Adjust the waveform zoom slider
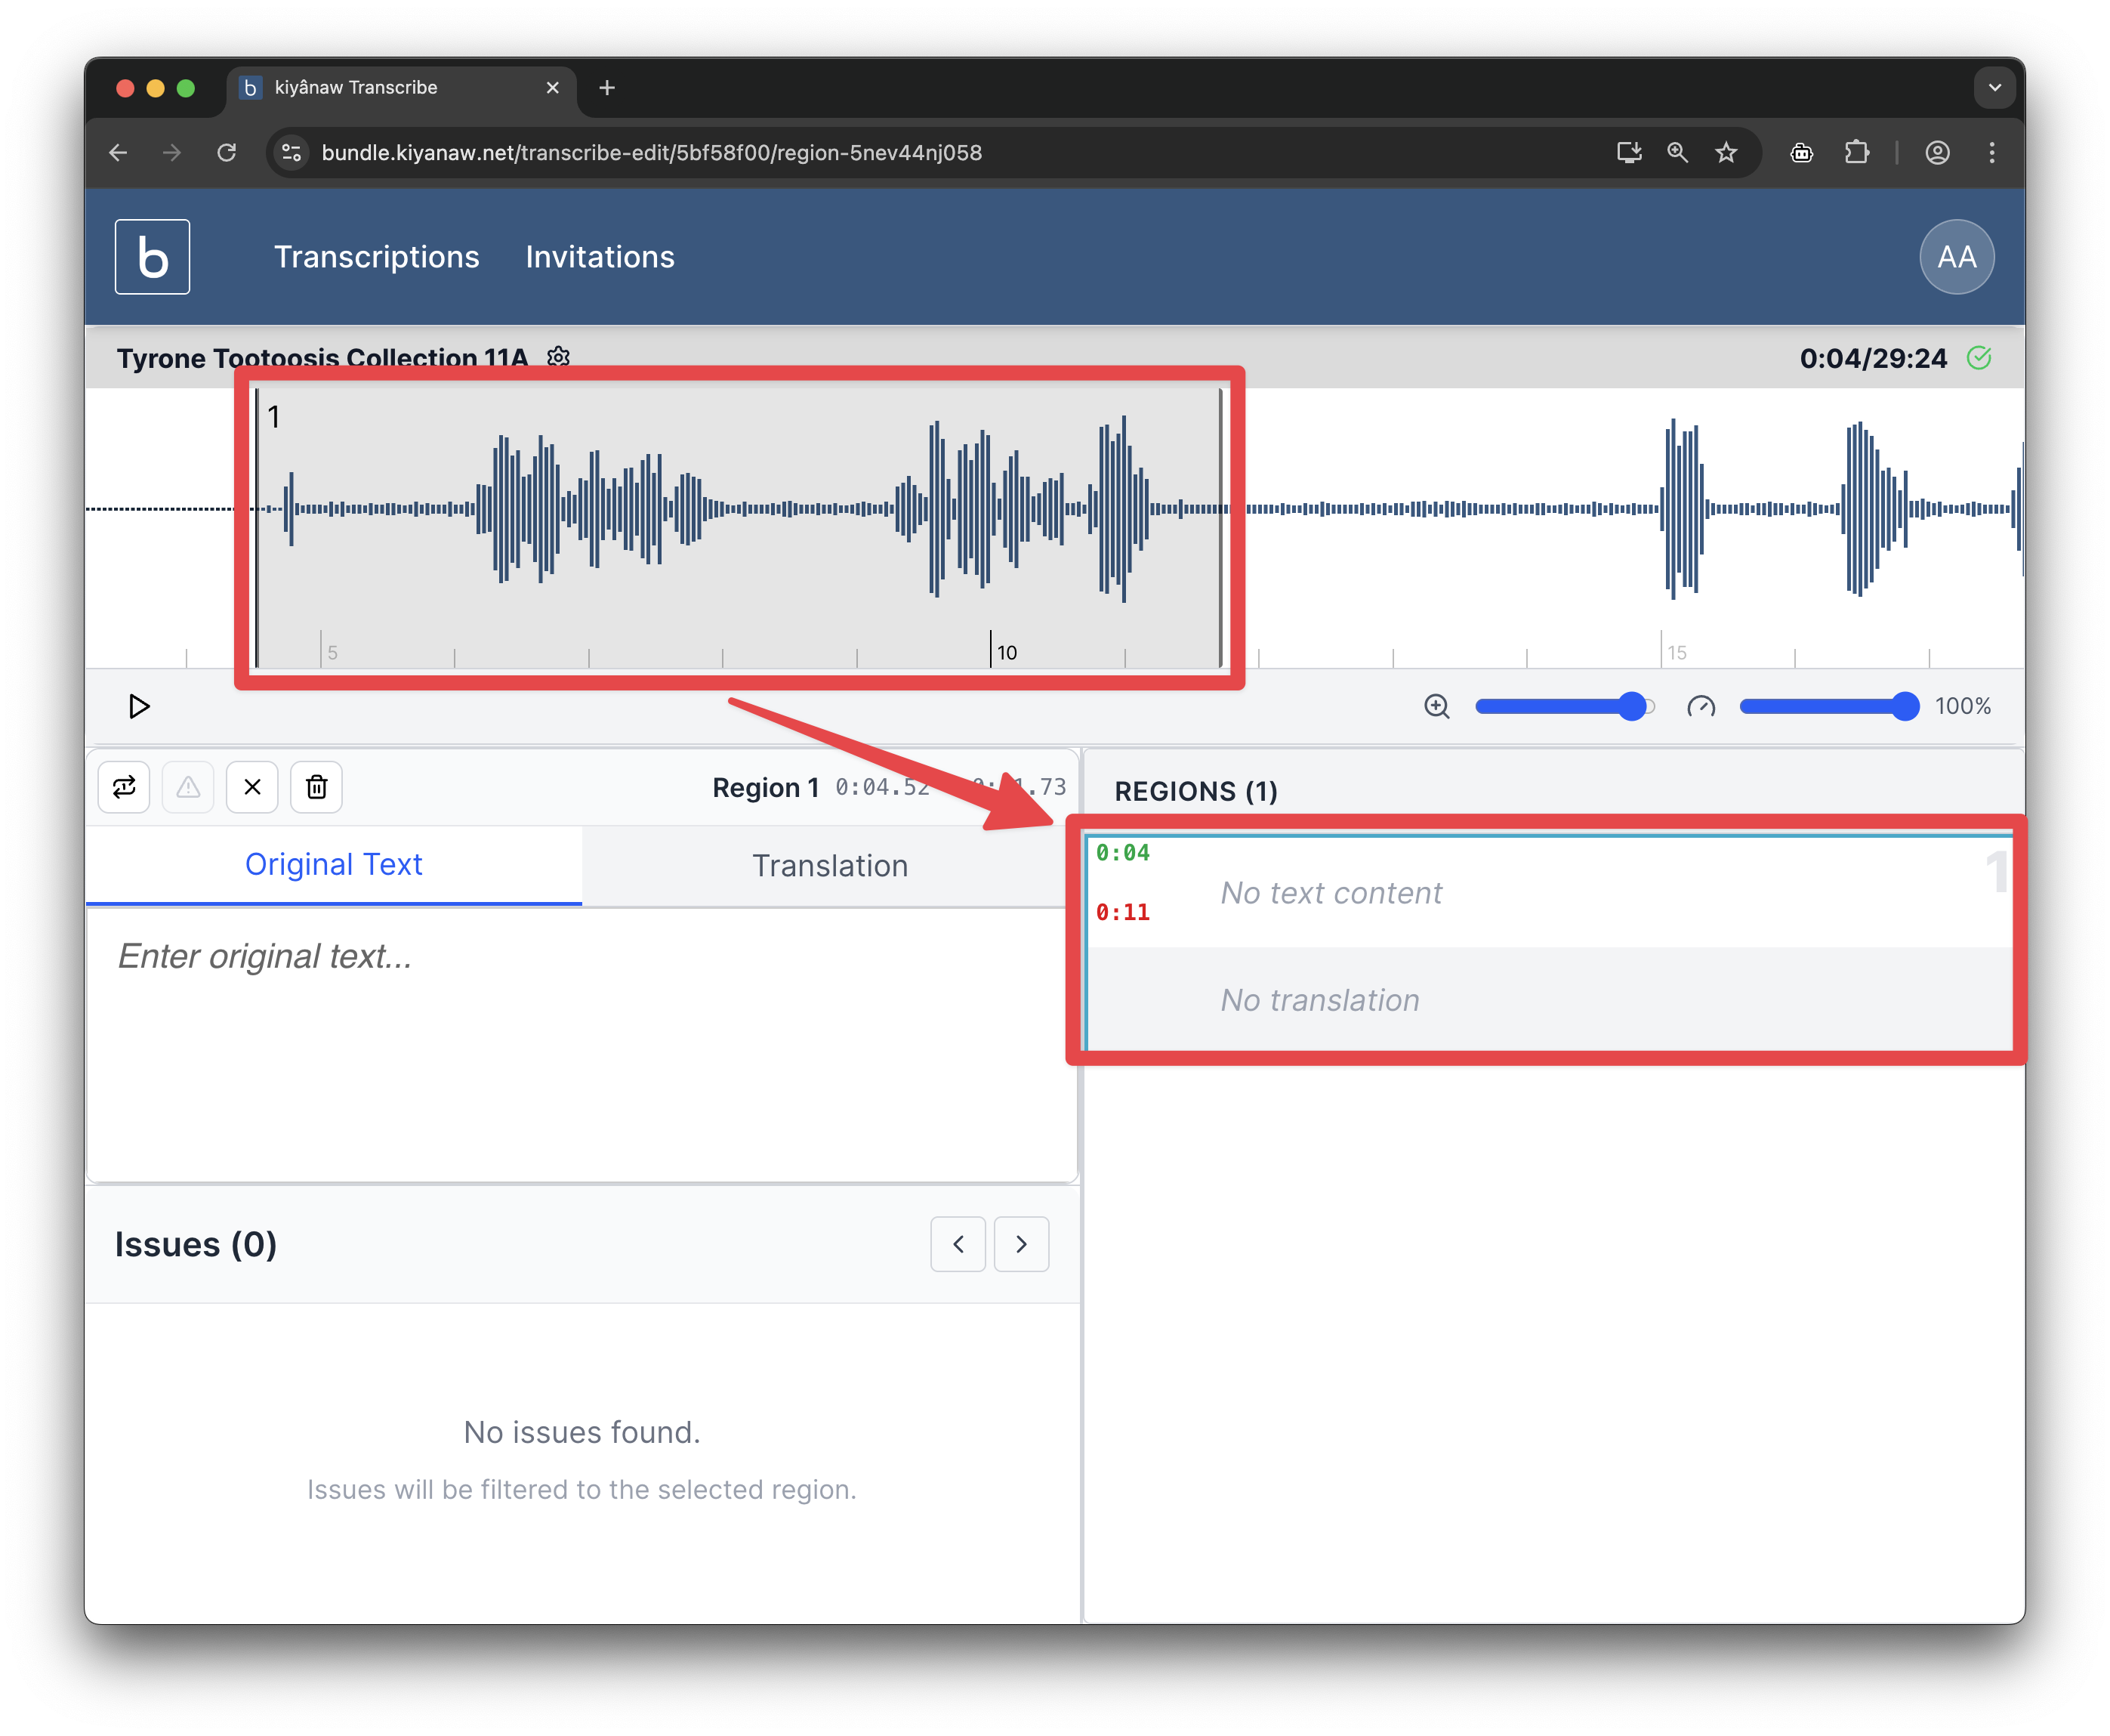Screen dimensions: 2110x1736 coord(1564,707)
